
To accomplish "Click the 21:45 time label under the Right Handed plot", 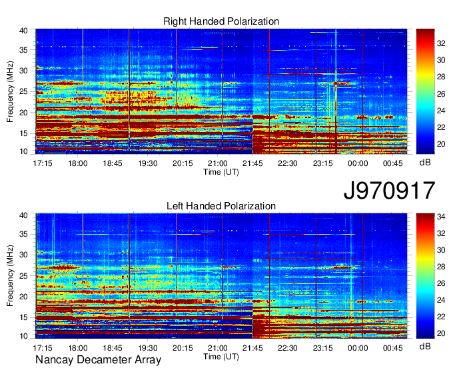I will click(x=252, y=163).
